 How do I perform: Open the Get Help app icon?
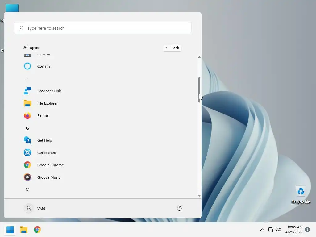point(27,140)
